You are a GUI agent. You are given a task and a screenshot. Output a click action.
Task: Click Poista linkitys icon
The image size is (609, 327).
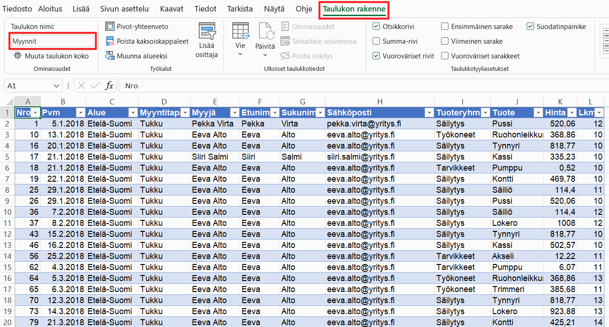tap(285, 56)
